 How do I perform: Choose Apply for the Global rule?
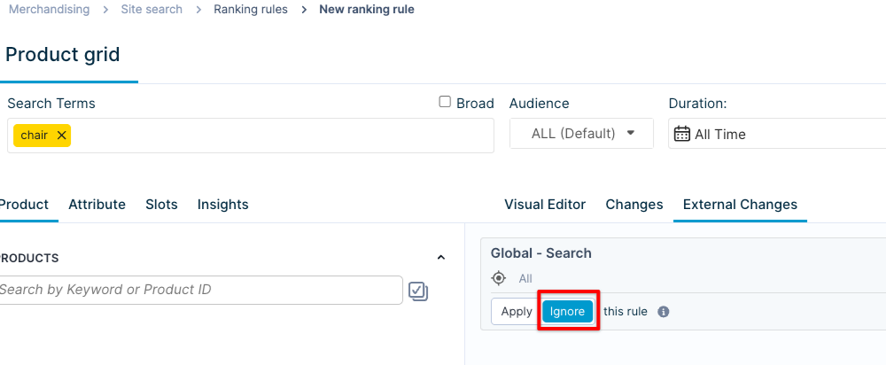point(517,311)
